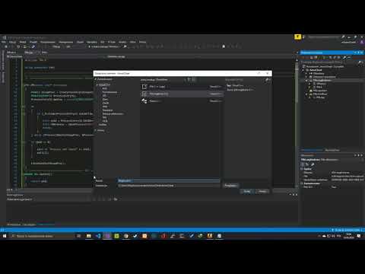This screenshot has width=365, height=274.
Task: Open the File menu
Action: (4, 42)
